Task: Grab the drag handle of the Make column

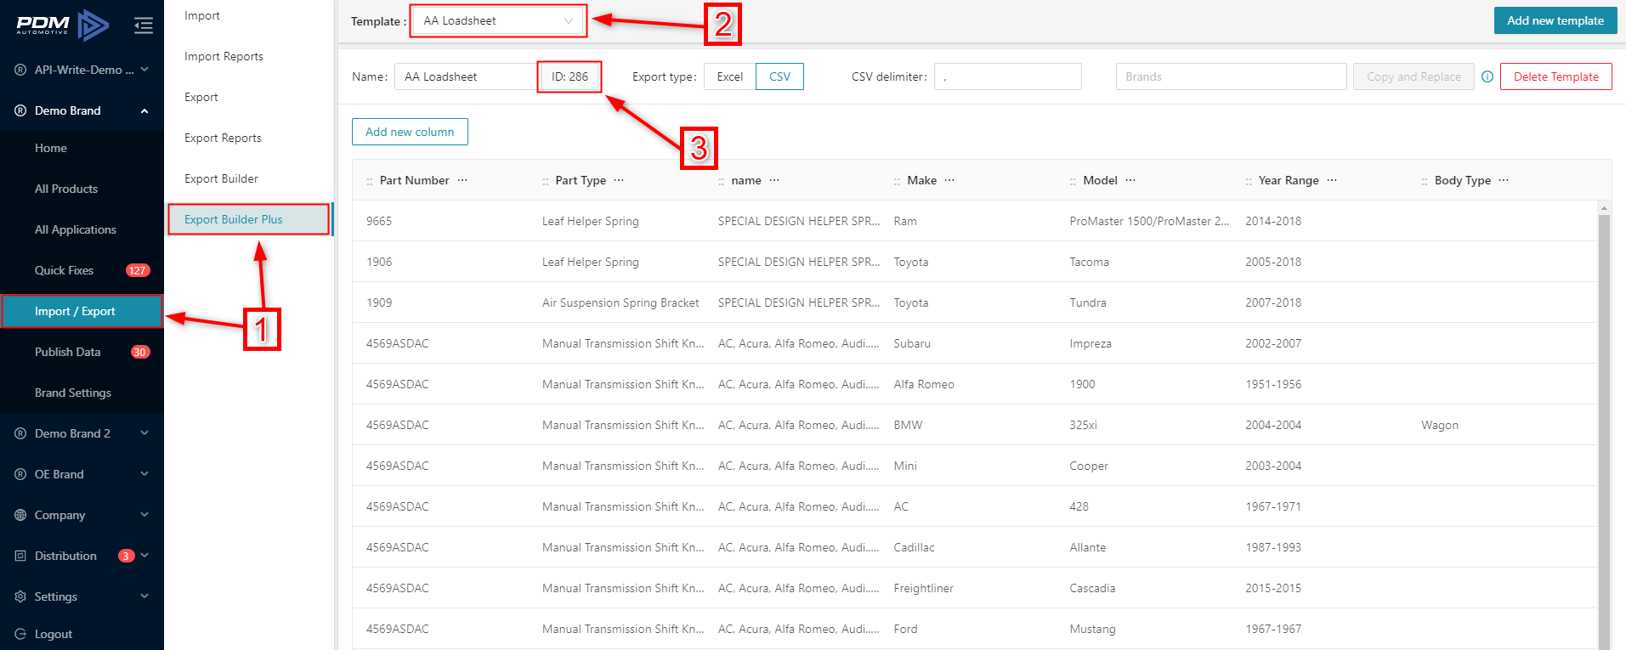Action: click(897, 181)
